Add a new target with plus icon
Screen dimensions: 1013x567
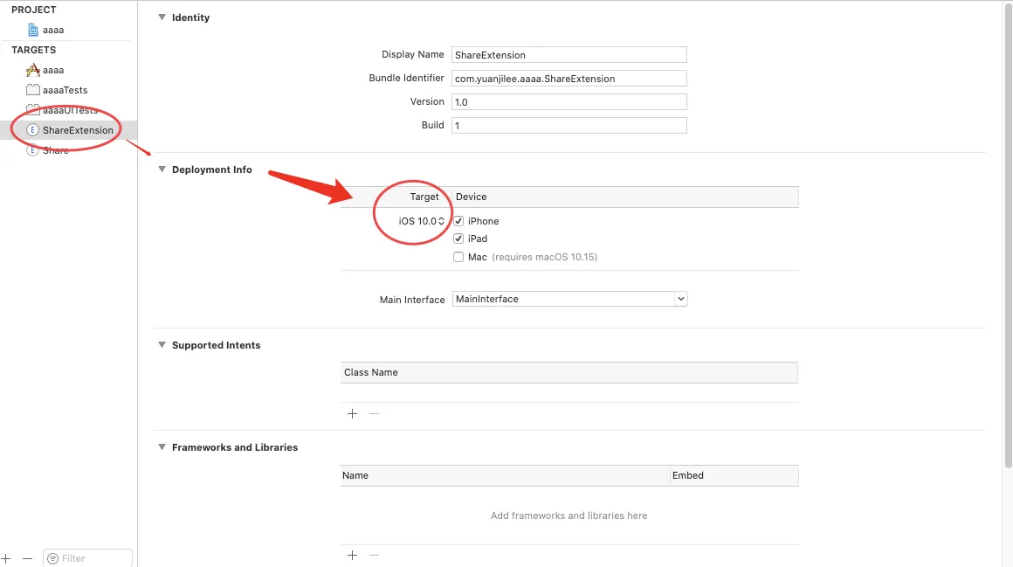click(6, 558)
